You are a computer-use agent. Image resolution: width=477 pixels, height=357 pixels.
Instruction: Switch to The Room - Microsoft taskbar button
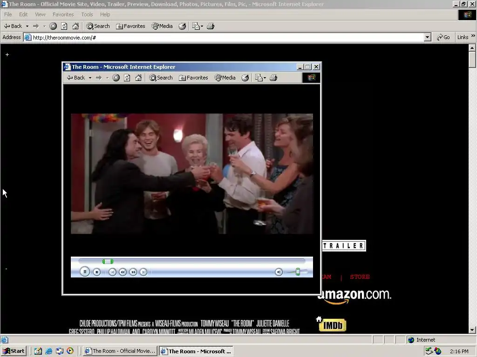[196, 351]
